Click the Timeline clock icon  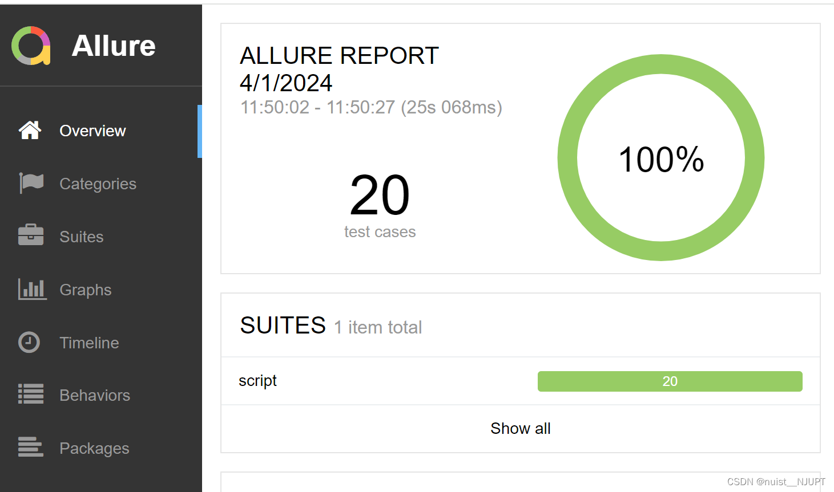(x=29, y=343)
